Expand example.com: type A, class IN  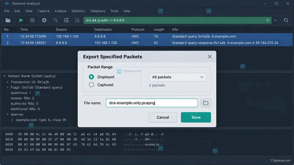[x=12, y=120]
